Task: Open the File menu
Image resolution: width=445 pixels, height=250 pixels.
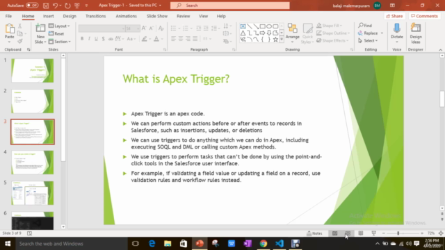Action: (8, 16)
